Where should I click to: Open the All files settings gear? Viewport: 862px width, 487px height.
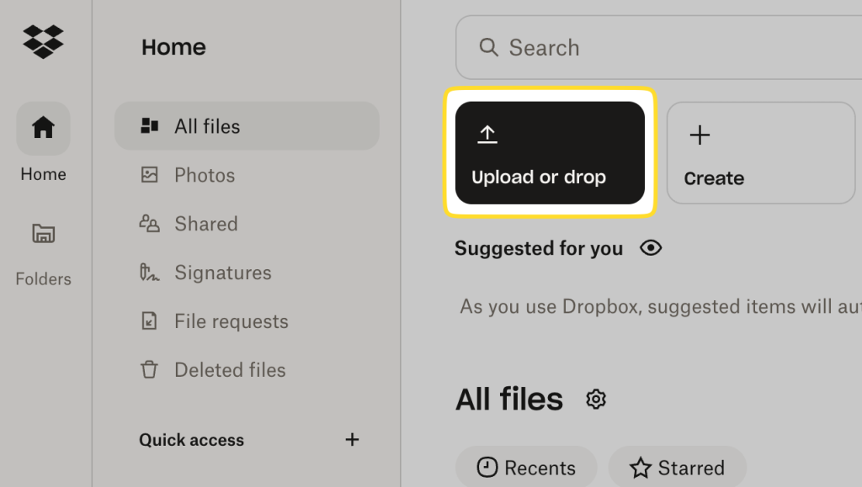pyautogui.click(x=595, y=399)
